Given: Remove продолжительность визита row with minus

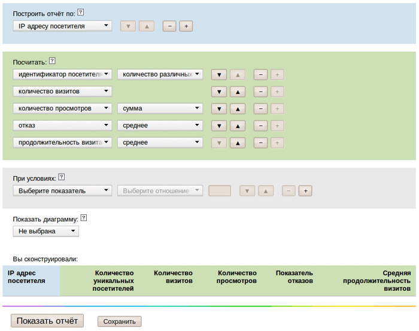Looking at the screenshot, I should coord(260,143).
